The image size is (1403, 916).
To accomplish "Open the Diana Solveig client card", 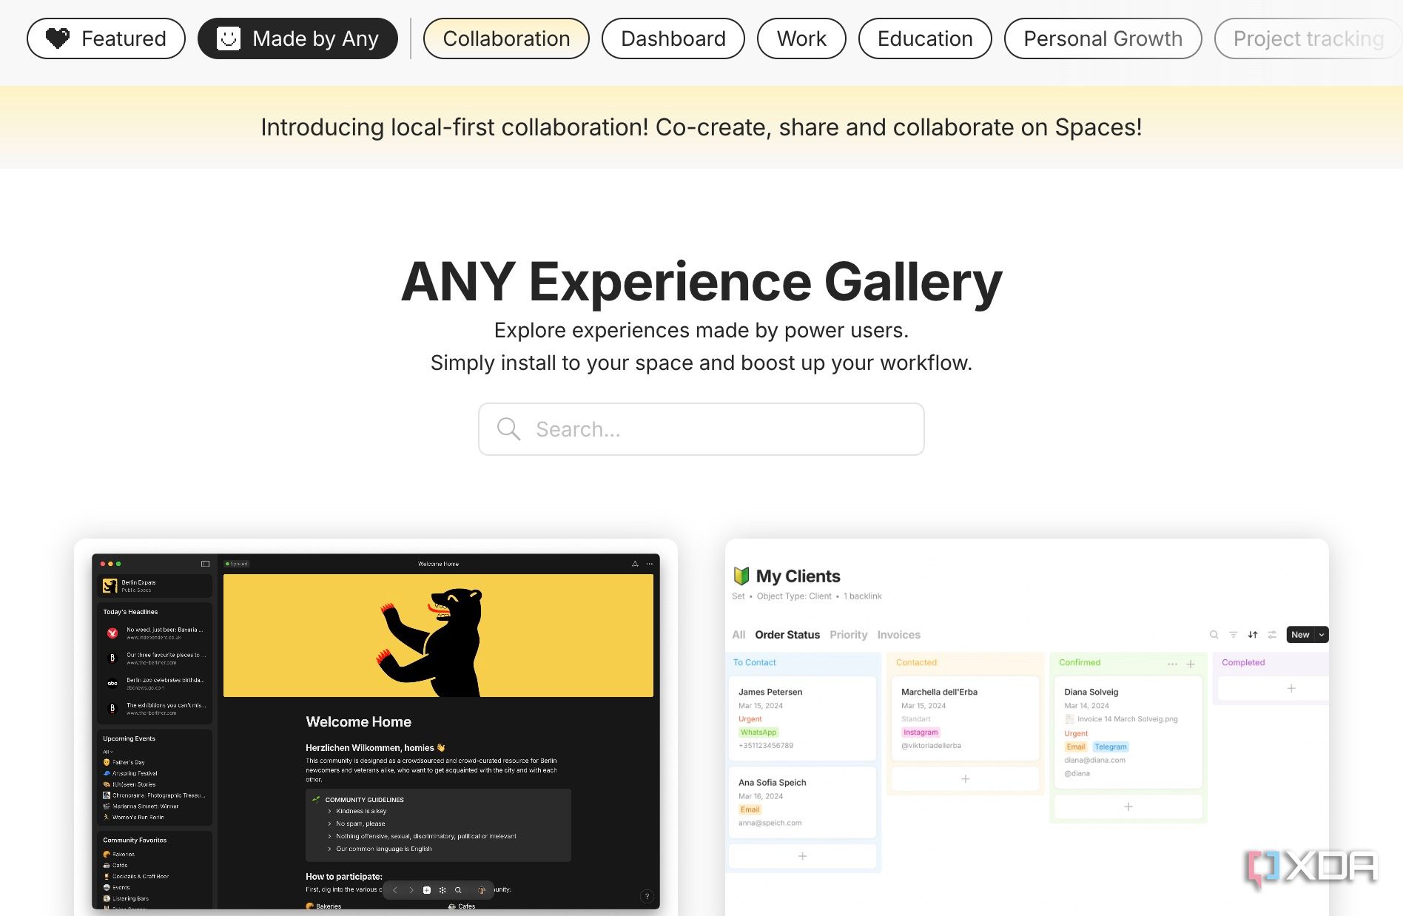I will click(1128, 733).
